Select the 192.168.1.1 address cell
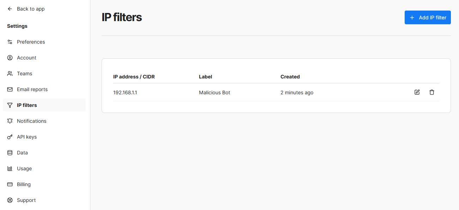459x210 pixels. tap(125, 93)
